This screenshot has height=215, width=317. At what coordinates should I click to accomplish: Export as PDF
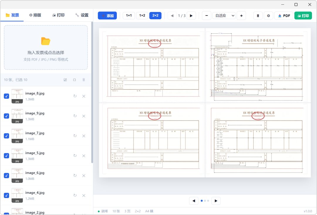(x=284, y=16)
